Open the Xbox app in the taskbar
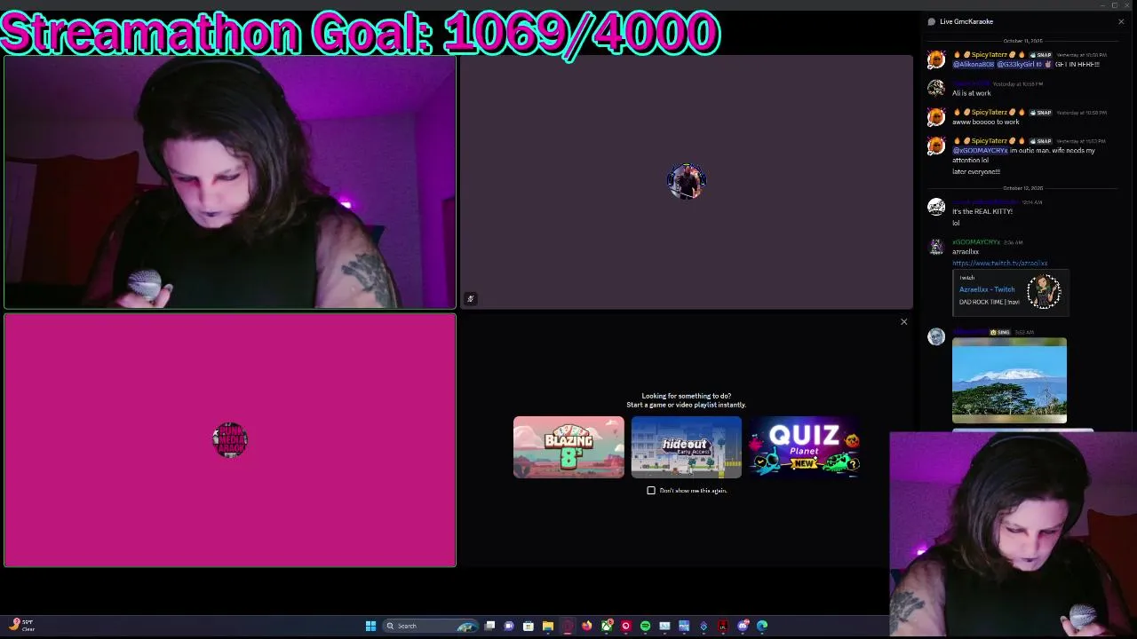Viewport: 1137px width, 639px height. pyautogui.click(x=607, y=626)
